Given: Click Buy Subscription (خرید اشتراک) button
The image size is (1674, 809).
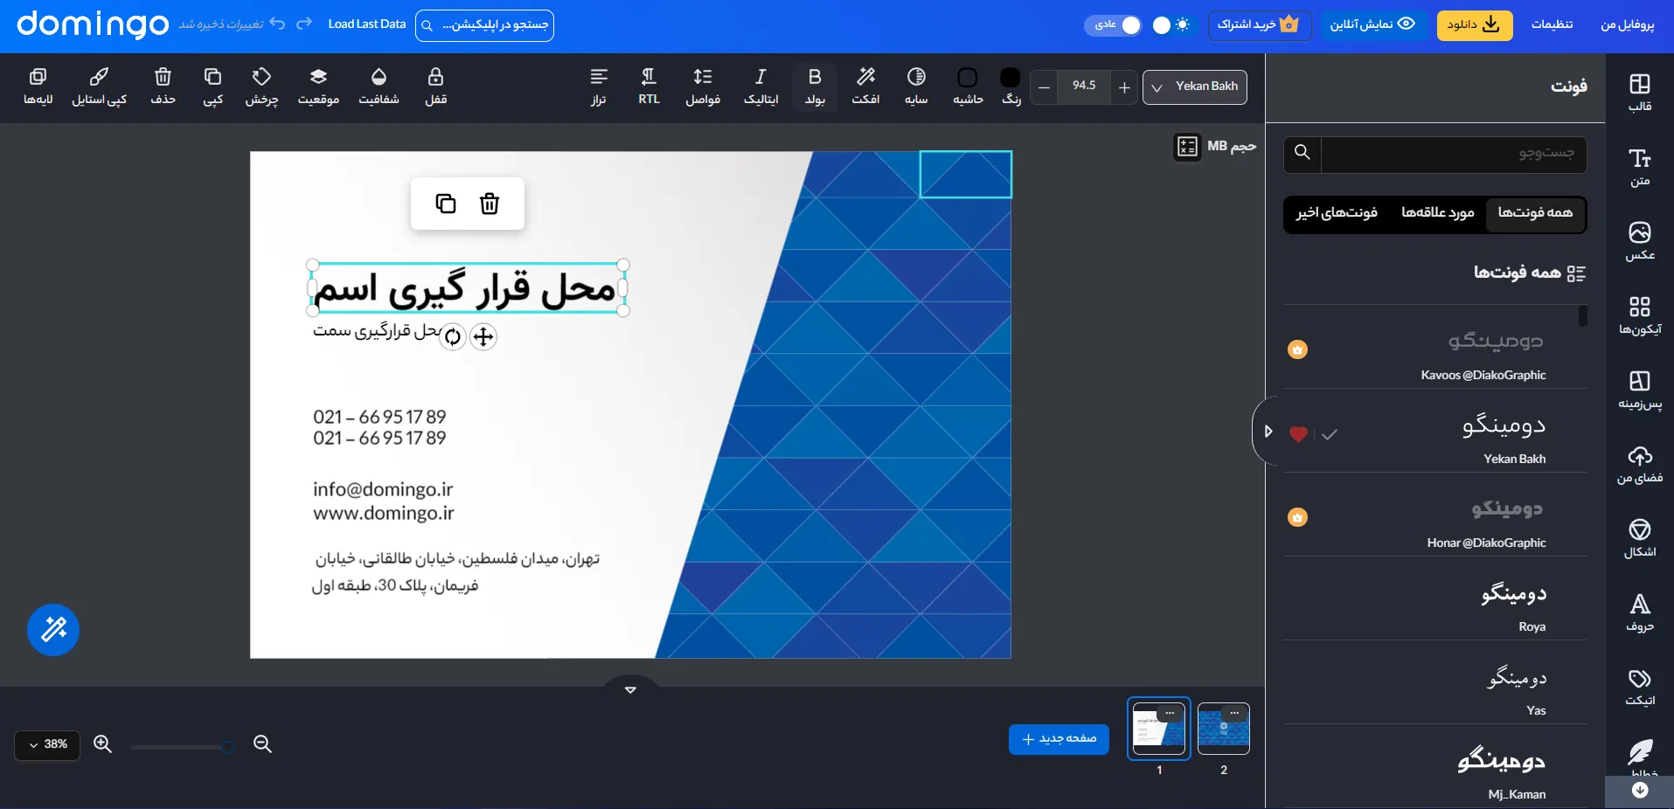Looking at the screenshot, I should 1259,24.
